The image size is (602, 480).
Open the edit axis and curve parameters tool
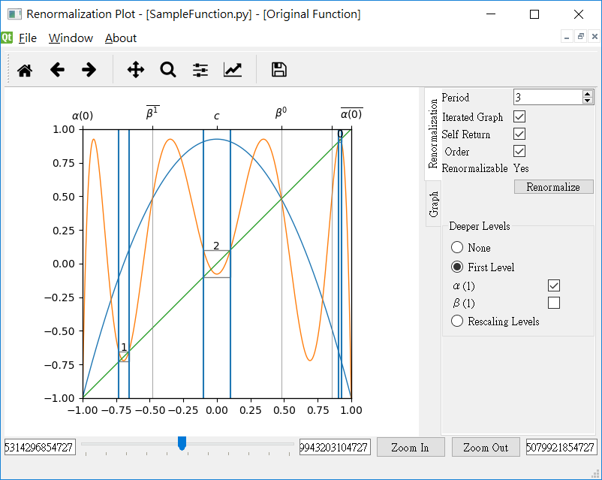(x=232, y=70)
